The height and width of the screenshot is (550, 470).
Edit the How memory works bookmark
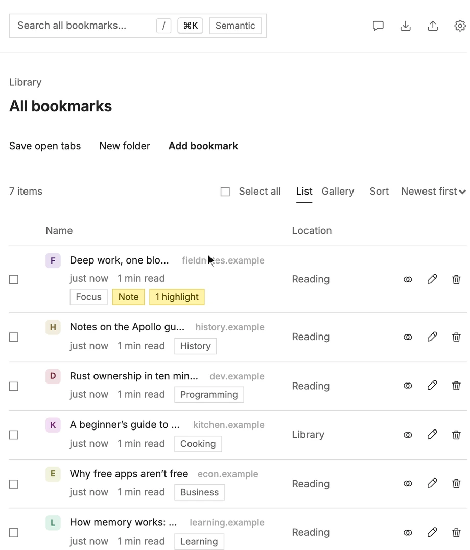click(x=432, y=532)
